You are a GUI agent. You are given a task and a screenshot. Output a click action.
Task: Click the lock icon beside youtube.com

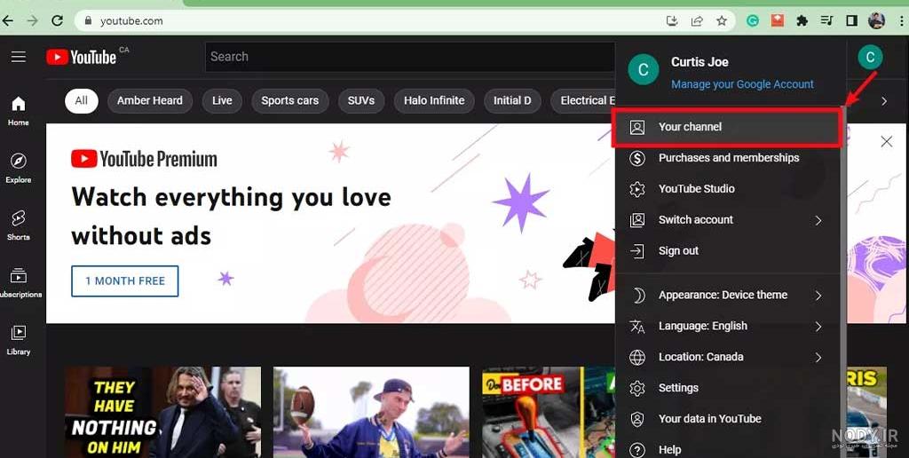click(88, 21)
